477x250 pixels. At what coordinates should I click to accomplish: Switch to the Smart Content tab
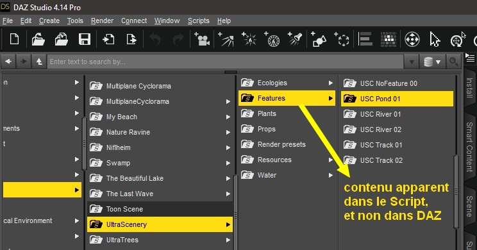tap(469, 147)
